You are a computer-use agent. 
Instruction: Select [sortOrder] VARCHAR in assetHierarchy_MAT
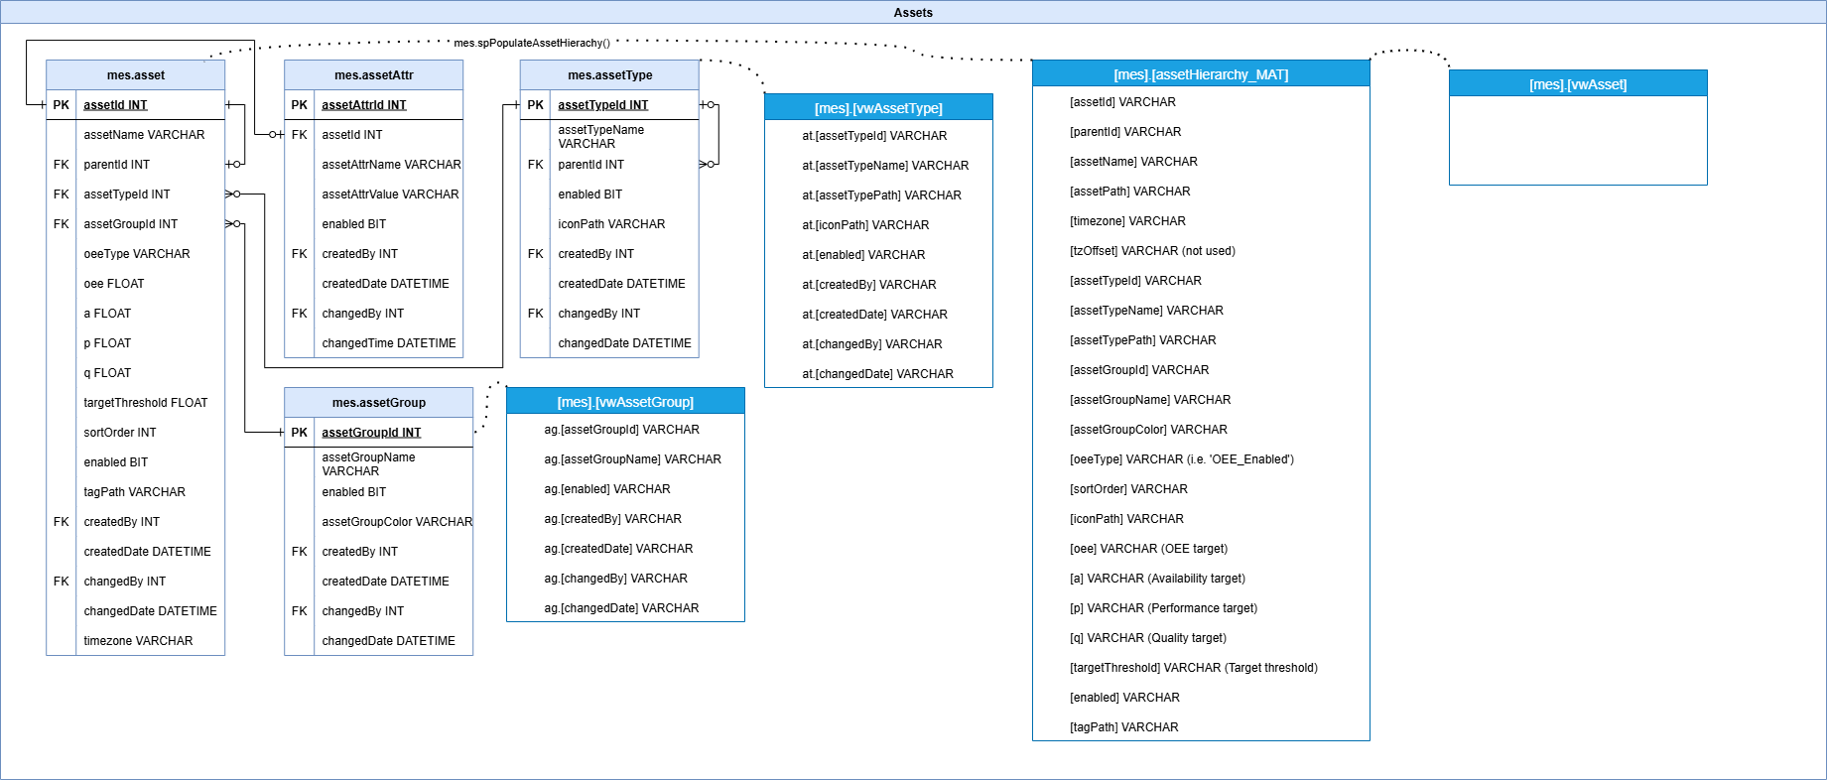click(1201, 489)
